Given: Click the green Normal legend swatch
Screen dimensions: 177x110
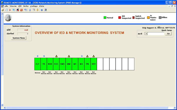Looking at the screenshot, I should click(105, 17).
